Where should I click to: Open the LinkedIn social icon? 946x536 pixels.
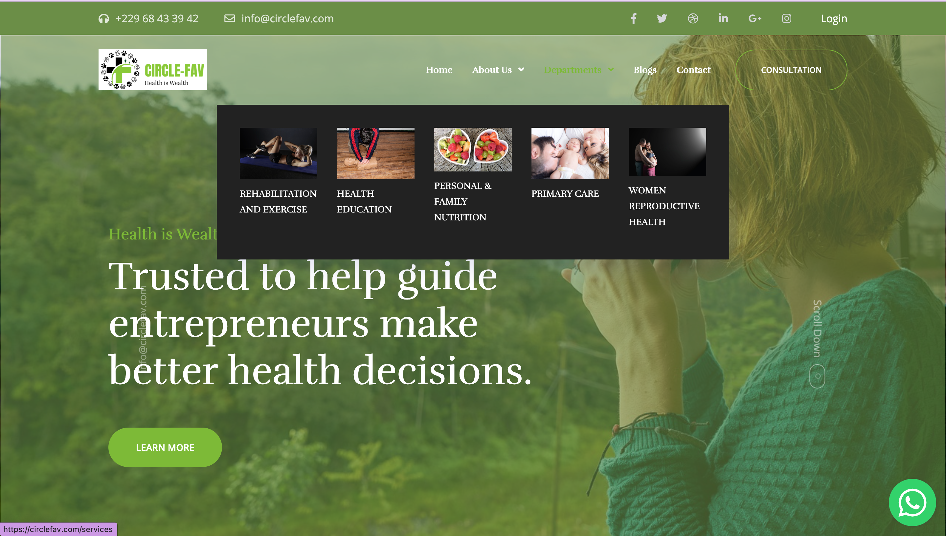click(723, 18)
